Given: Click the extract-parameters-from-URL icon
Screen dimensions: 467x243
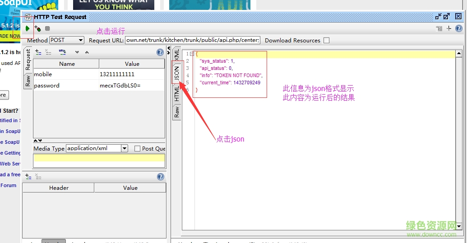Looking at the screenshot, I should click(62, 52).
